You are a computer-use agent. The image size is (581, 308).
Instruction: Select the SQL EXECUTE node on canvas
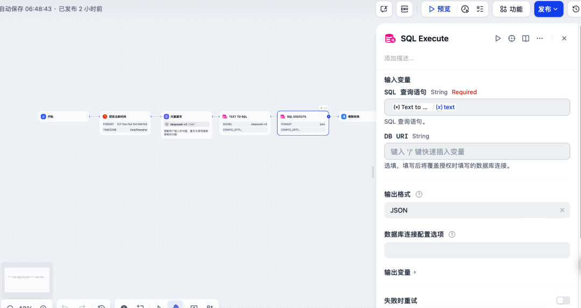[303, 123]
